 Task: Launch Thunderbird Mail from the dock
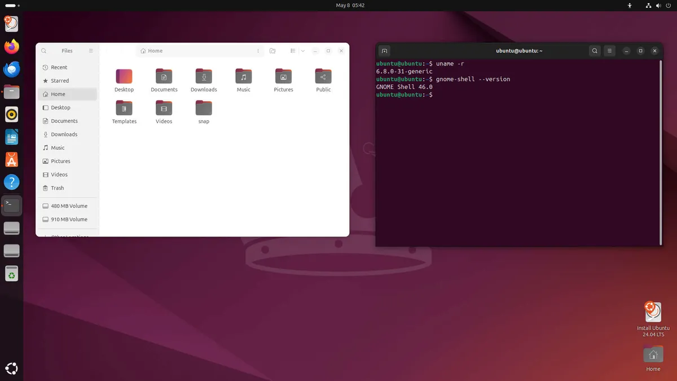pos(11,69)
